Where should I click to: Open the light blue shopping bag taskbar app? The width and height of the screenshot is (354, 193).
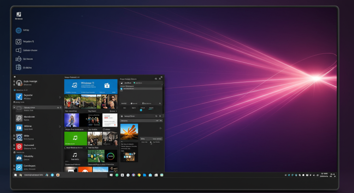point(150,175)
